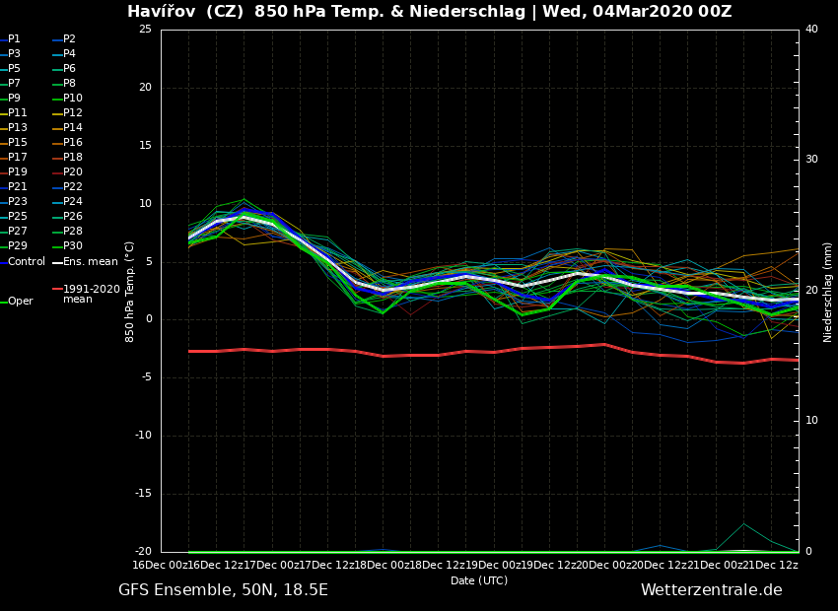This screenshot has height=611, width=838.
Task: Click the 21Dec 12z x-axis tick label
Action: 769,565
